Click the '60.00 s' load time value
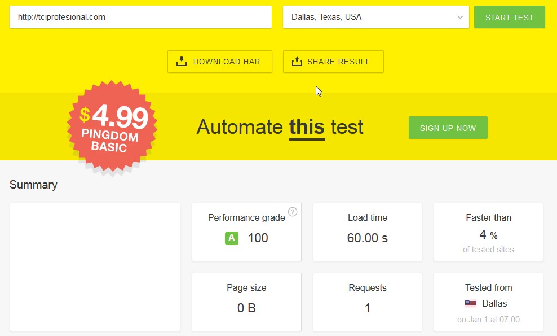The height and width of the screenshot is (336, 557). pos(368,238)
